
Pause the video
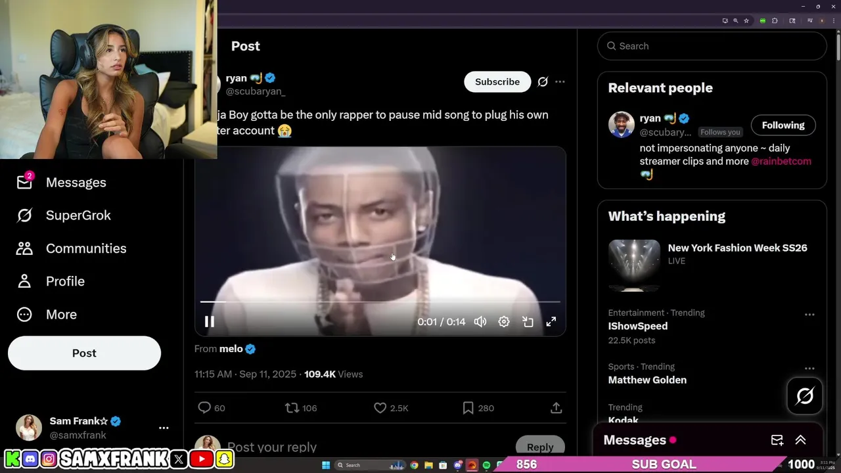210,321
